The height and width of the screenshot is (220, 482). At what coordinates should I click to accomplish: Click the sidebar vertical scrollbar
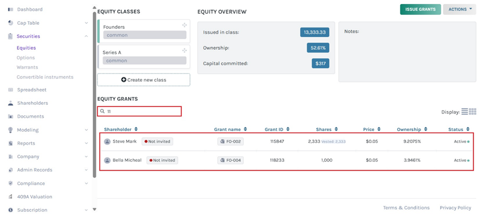coord(95,95)
